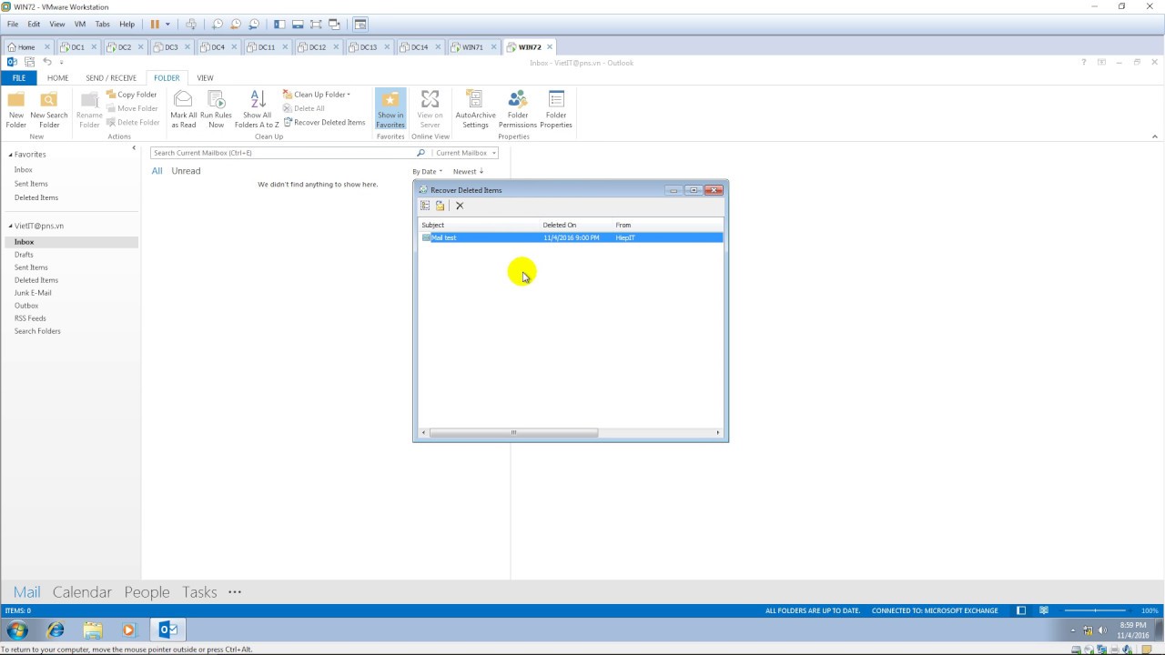
Task: Click the VMware snapshot take icon
Action: (x=218, y=25)
